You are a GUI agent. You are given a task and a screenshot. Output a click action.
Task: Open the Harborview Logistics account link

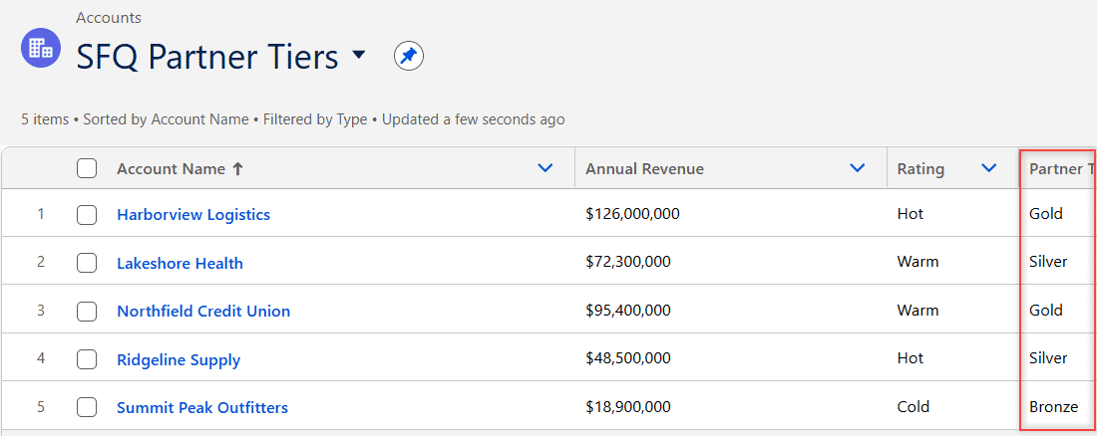coord(193,214)
